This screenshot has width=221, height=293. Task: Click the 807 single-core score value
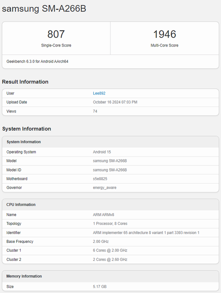(56, 34)
